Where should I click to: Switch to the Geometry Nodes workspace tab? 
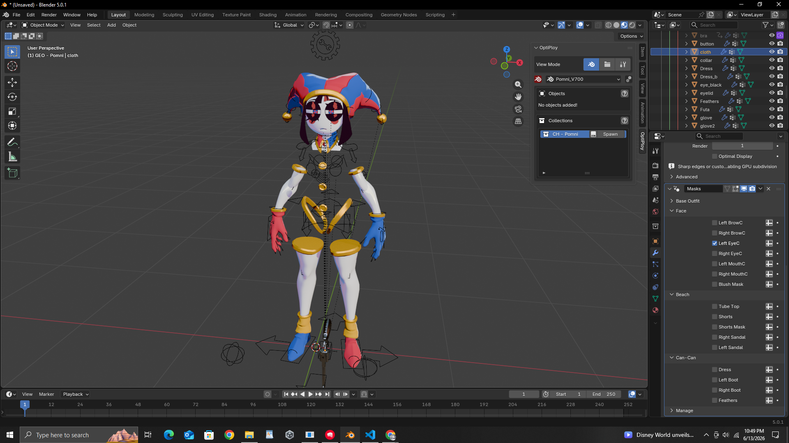click(x=399, y=15)
